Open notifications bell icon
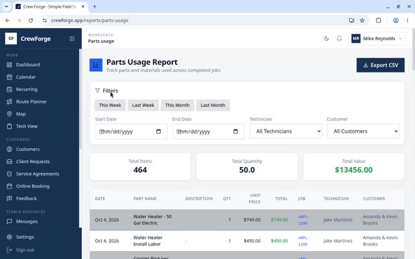 click(x=339, y=39)
